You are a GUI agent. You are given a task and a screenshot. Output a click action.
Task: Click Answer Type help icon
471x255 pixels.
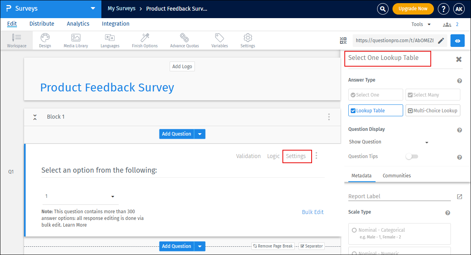point(459,81)
